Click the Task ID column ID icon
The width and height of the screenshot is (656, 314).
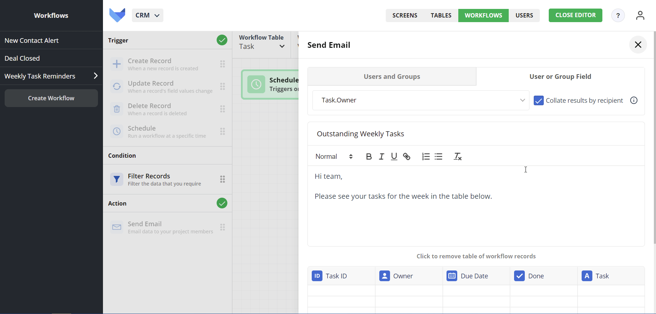pos(317,276)
